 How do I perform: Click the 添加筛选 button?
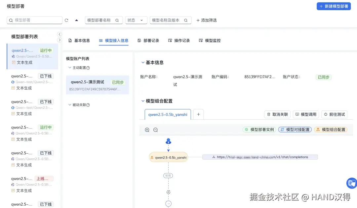(x=207, y=20)
